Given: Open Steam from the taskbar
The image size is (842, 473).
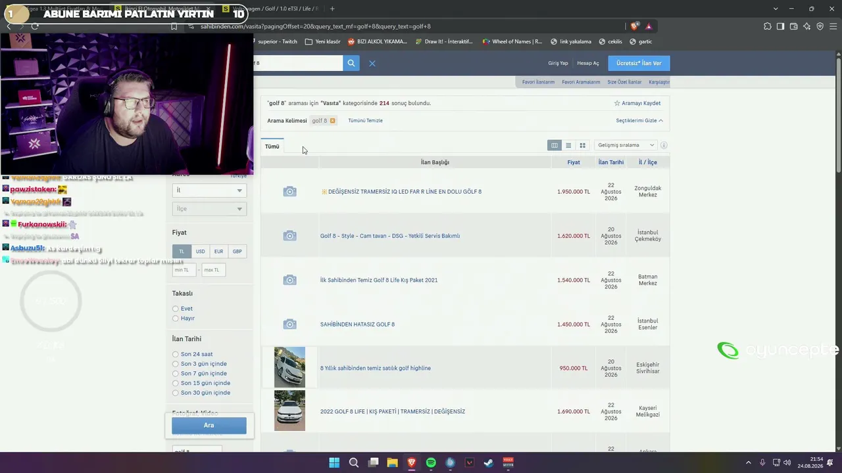Looking at the screenshot, I should point(489,462).
